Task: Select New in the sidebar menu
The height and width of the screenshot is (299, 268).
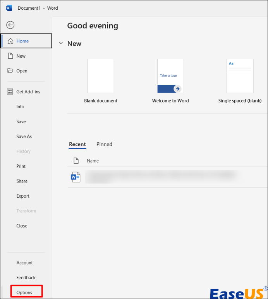Action: [x=26, y=56]
